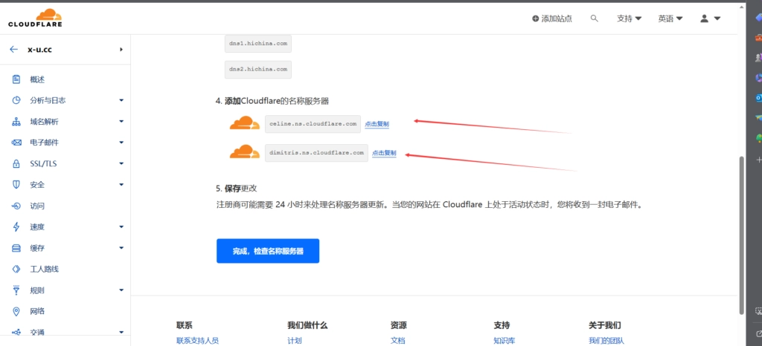Viewport: 762px width, 346px height.
Task: Open the 知识库 footer link
Action: tap(505, 341)
